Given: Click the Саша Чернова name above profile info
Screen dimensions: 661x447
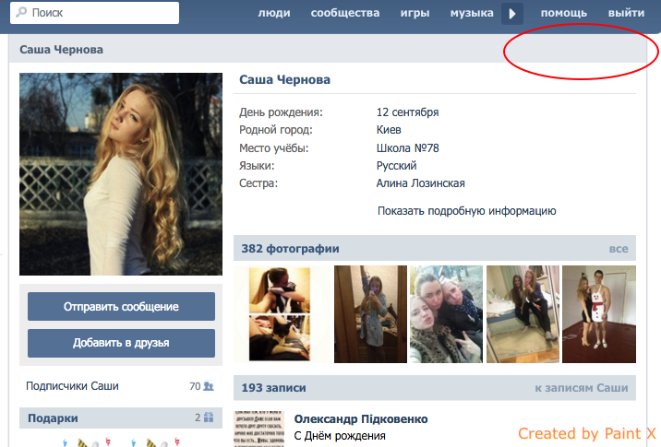Looking at the screenshot, I should 285,79.
